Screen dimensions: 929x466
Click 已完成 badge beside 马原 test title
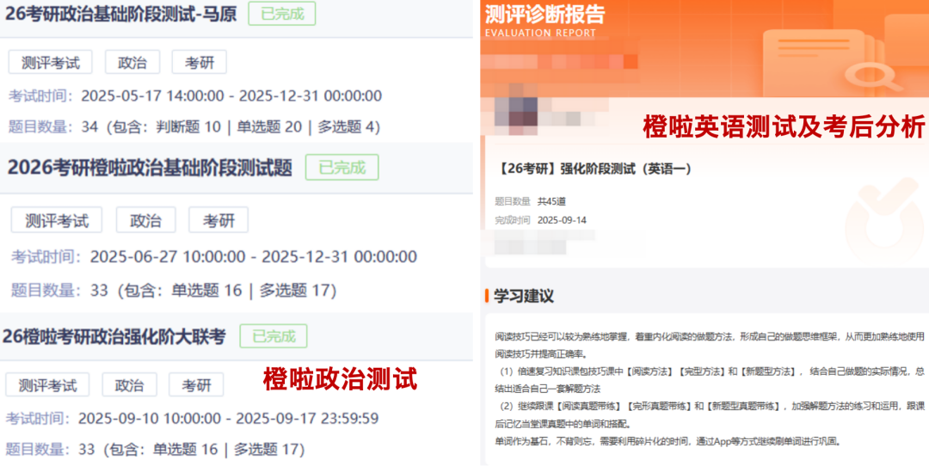pyautogui.click(x=282, y=14)
